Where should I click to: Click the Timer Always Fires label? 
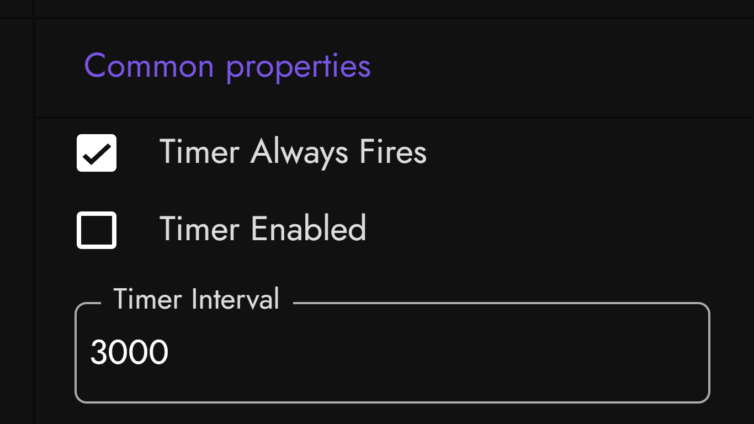point(293,152)
